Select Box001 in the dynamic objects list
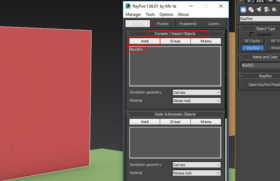280x181 pixels. tap(137, 49)
